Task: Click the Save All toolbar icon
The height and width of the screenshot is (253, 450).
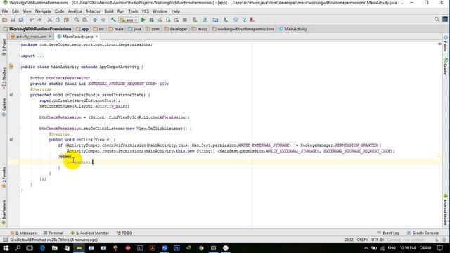Action: (13, 20)
